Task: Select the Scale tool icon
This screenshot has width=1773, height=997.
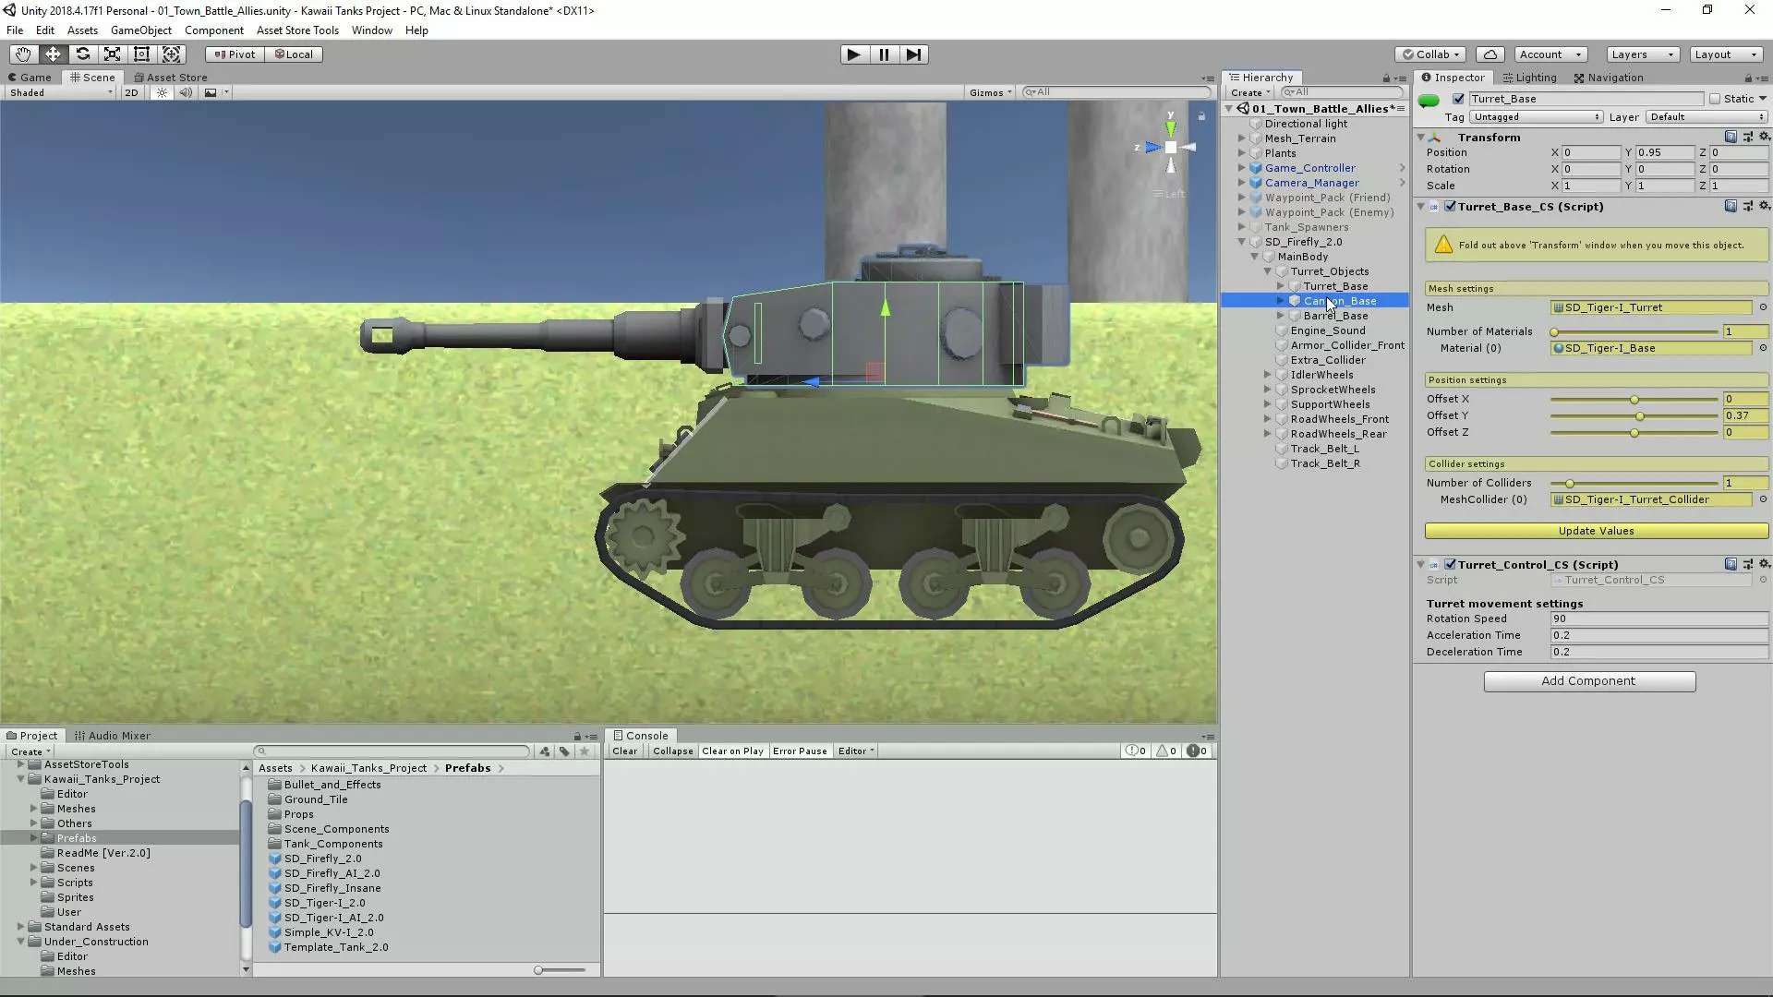Action: pos(112,54)
